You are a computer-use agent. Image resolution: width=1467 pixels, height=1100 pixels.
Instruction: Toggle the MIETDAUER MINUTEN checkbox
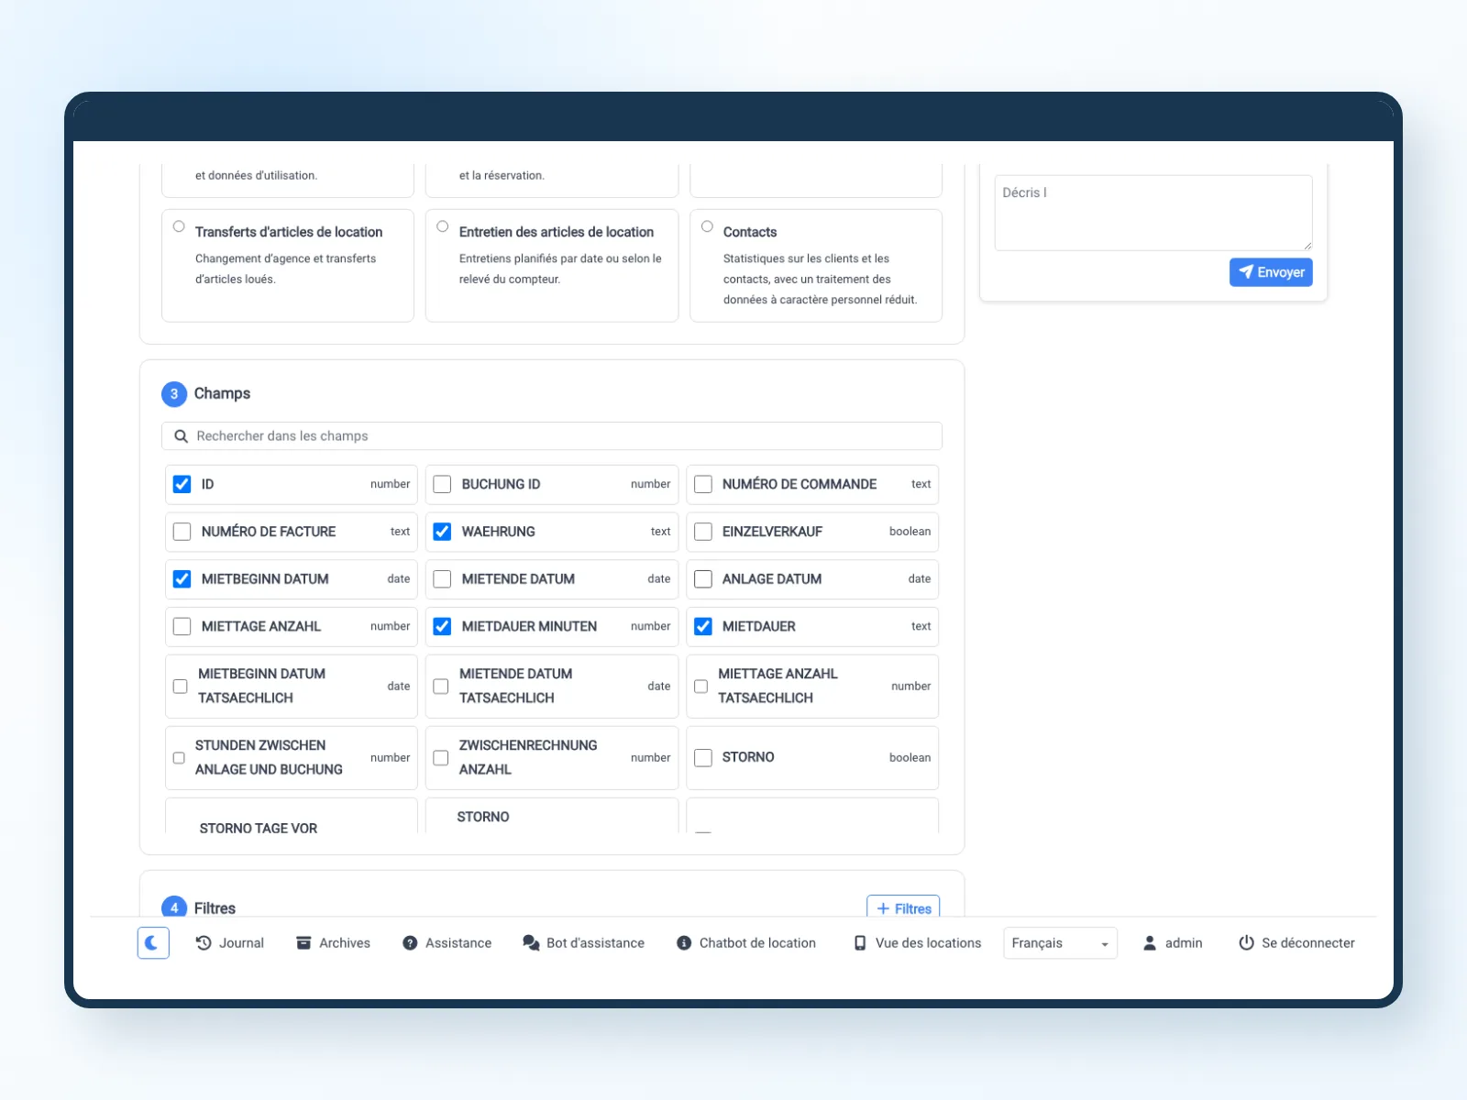(x=442, y=626)
